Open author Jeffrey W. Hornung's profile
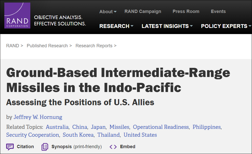Screen dimensions: 252x154 [38, 117]
